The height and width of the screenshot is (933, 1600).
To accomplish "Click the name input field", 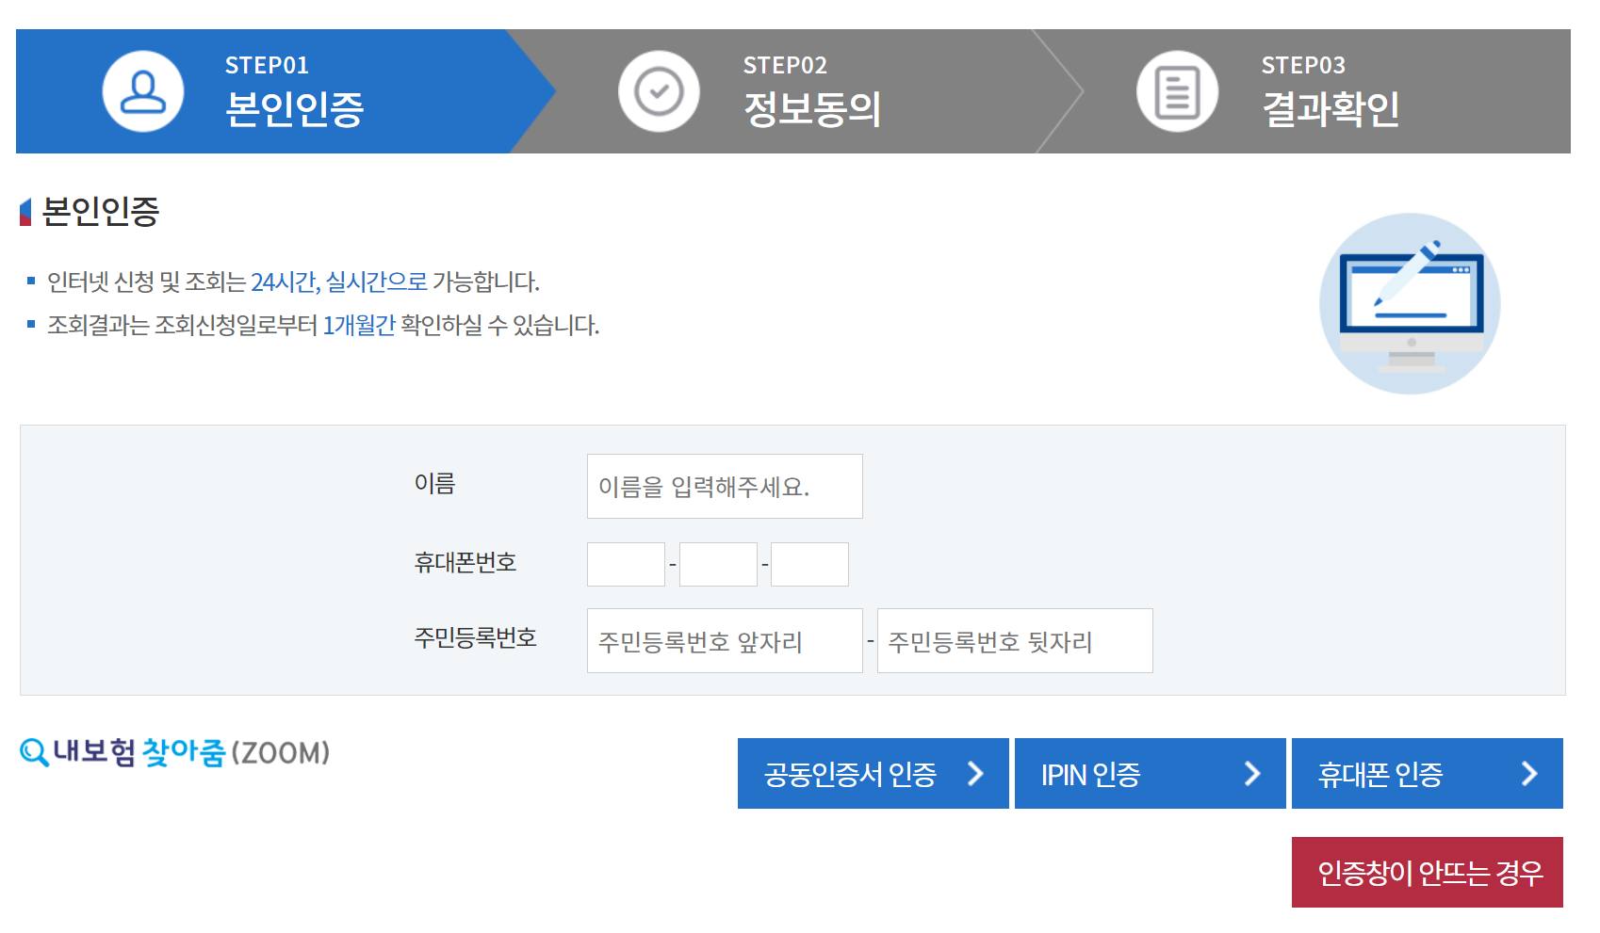I will [724, 486].
